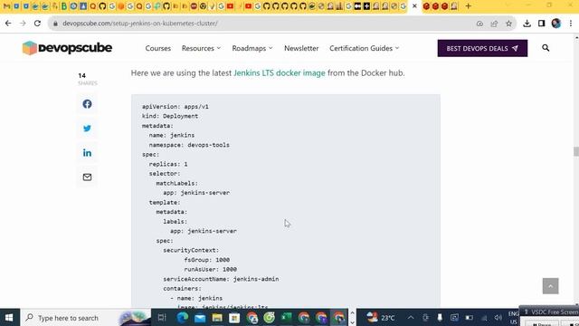Close the active browser tab

[414, 6]
